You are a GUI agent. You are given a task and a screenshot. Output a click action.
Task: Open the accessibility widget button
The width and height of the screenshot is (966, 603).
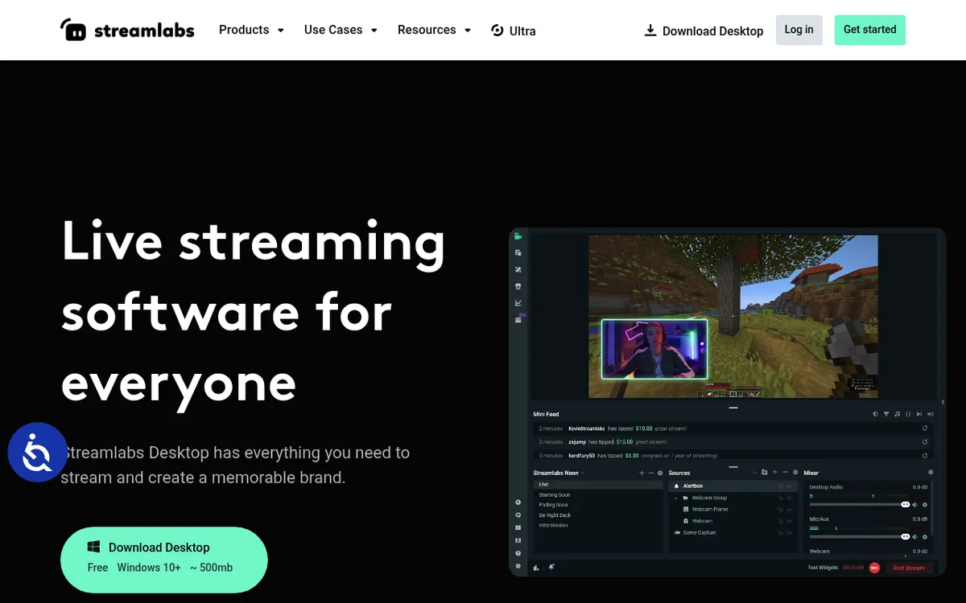(37, 453)
